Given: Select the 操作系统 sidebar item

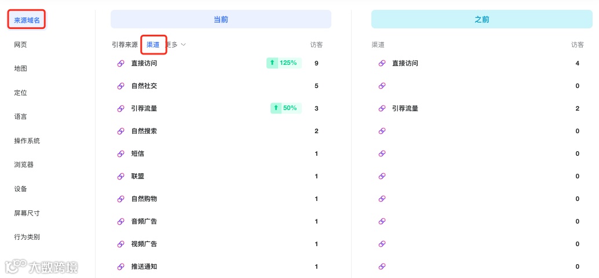Looking at the screenshot, I should click(x=27, y=141).
